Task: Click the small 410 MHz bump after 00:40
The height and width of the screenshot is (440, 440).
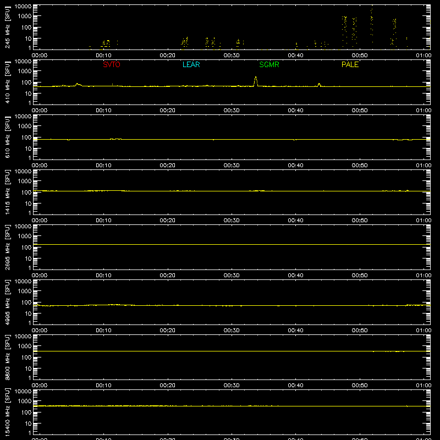Action: [319, 85]
